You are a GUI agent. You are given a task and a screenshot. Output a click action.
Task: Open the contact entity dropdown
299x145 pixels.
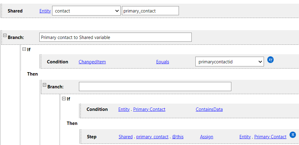tap(86, 11)
